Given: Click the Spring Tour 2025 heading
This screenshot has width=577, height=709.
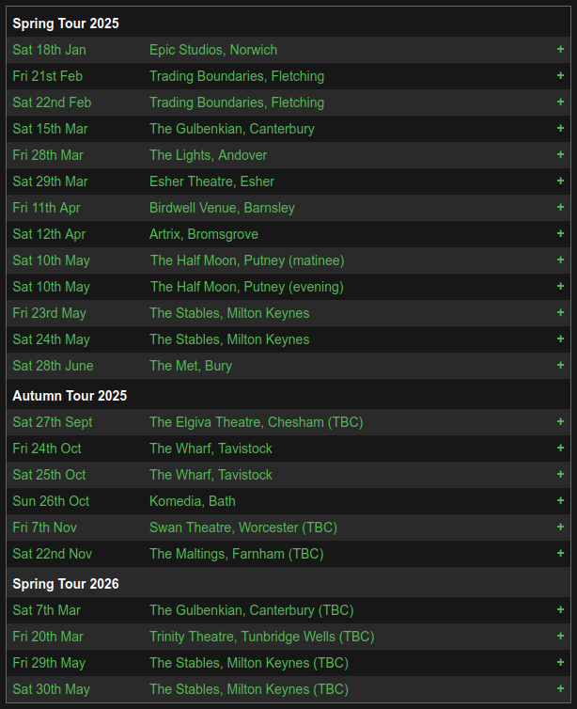Looking at the screenshot, I should click(x=66, y=24).
